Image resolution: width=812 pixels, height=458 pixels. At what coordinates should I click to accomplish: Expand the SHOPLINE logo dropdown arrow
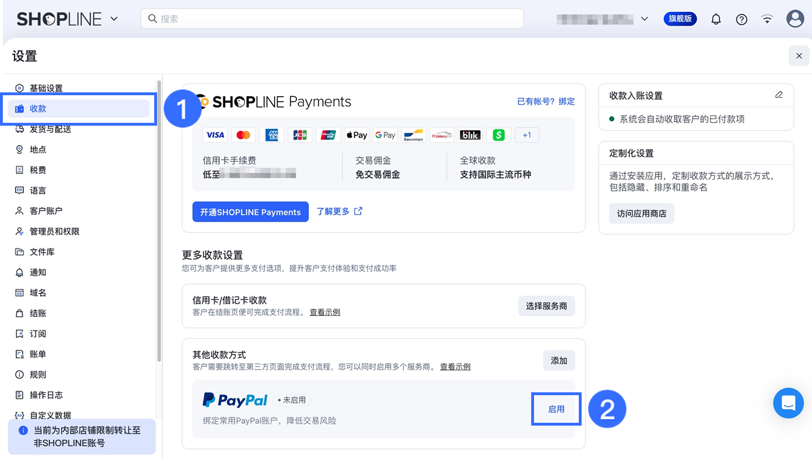click(114, 19)
